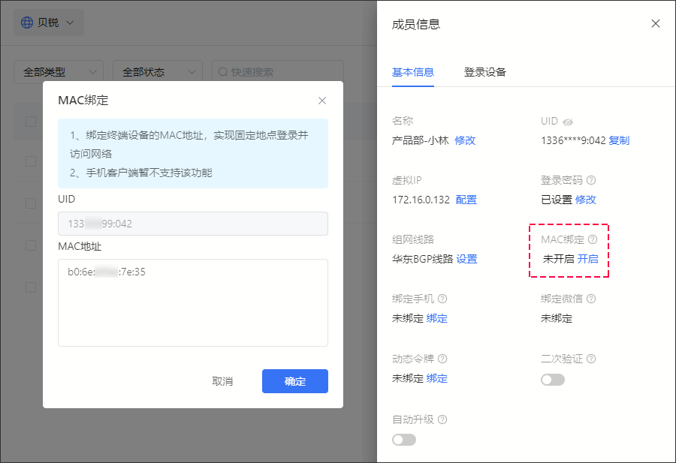
Task: Click the help icon beside 二次验证
Action: coord(592,359)
